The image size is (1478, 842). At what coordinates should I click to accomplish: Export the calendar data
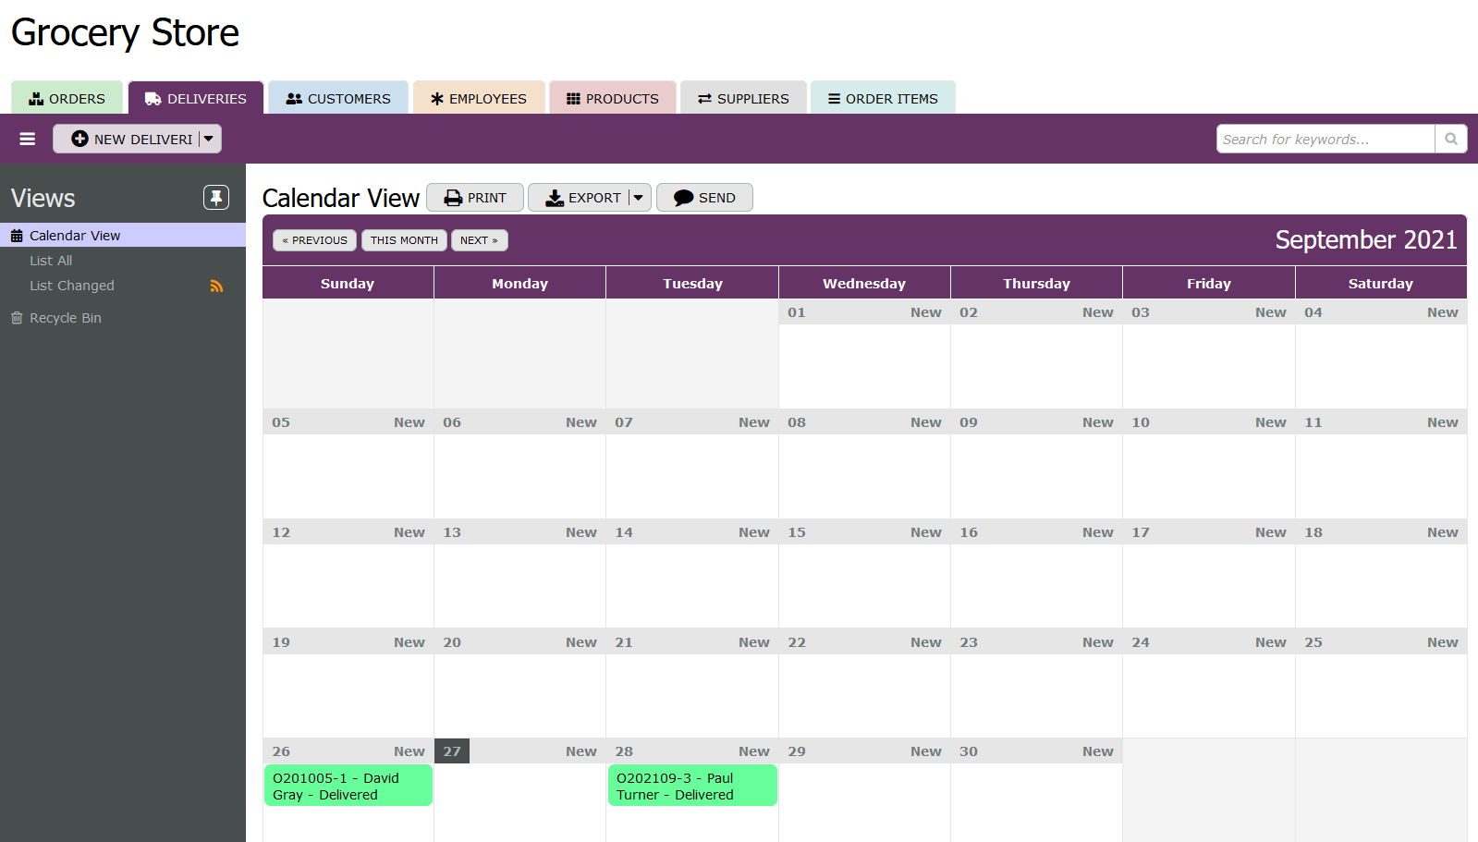click(x=582, y=198)
